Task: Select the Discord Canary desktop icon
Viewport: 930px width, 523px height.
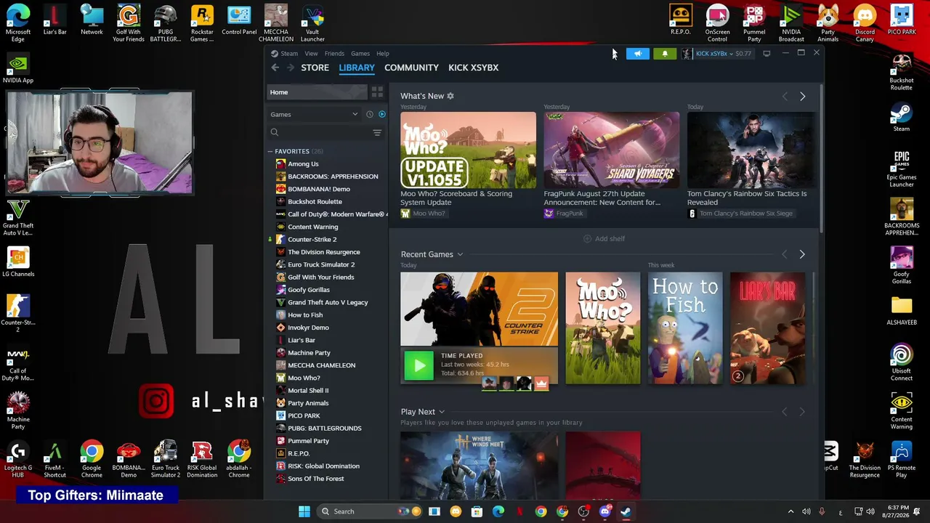Action: [865, 23]
